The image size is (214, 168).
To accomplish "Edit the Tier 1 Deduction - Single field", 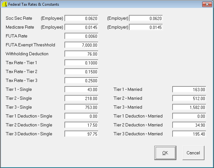I will point(81,116).
